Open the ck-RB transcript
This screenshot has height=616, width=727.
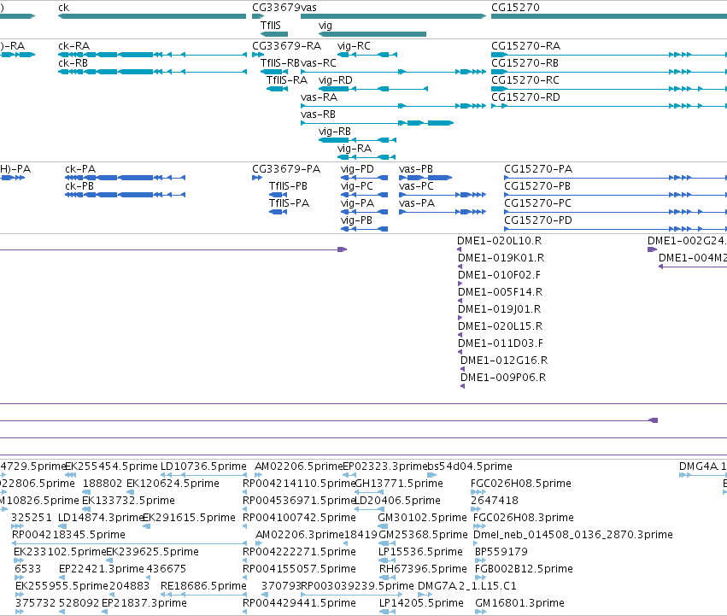[73, 63]
